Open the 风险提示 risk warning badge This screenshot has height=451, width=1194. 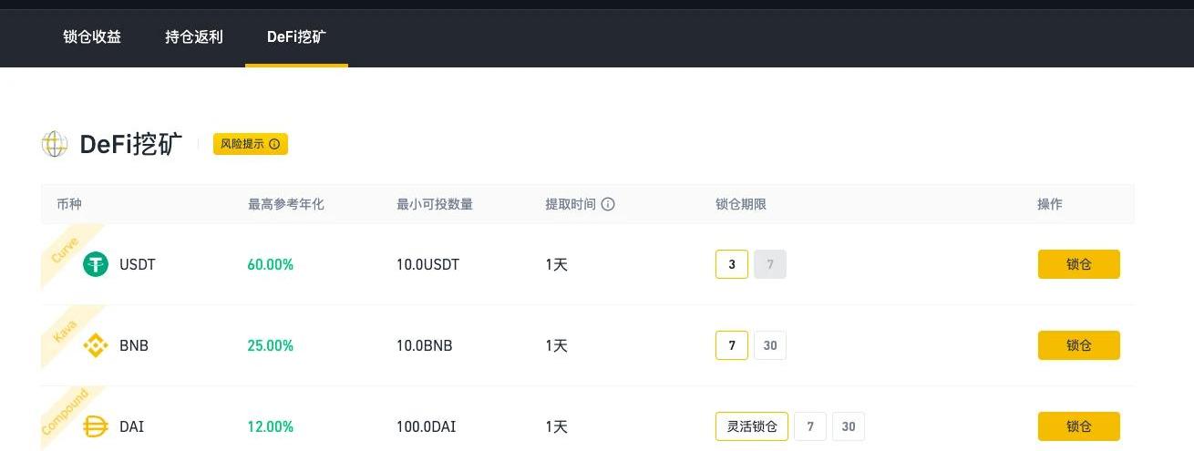pyautogui.click(x=251, y=144)
